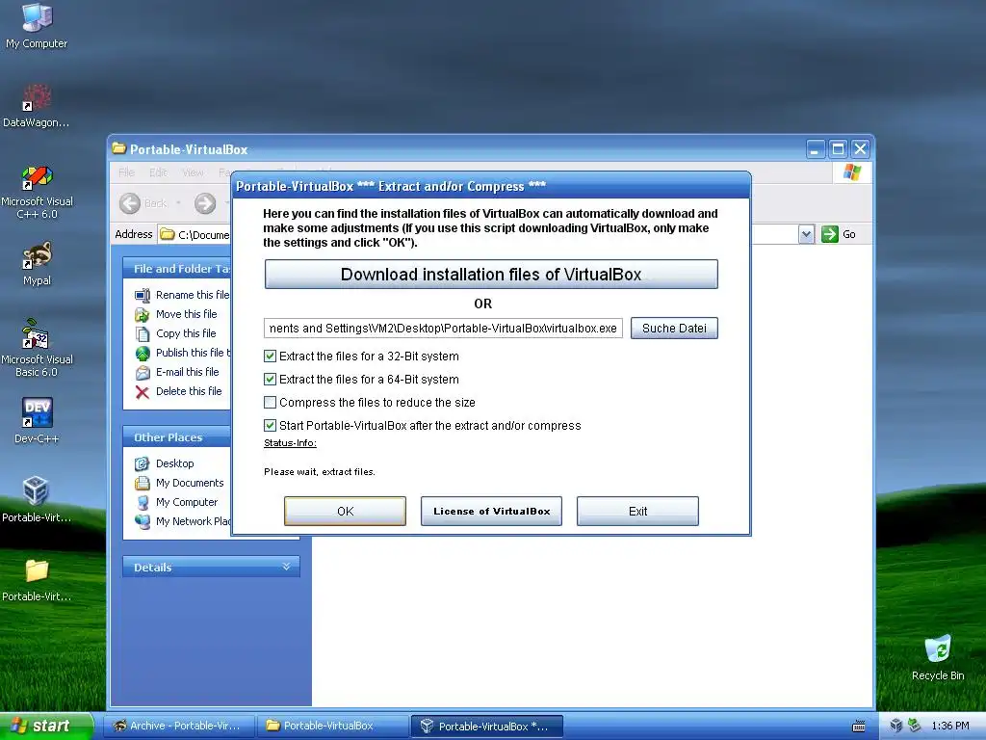Click the virtualbox.exe path input field

[443, 328]
